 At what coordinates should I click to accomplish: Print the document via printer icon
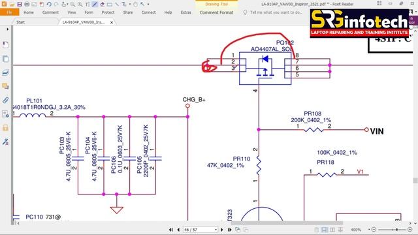click(27, 5)
